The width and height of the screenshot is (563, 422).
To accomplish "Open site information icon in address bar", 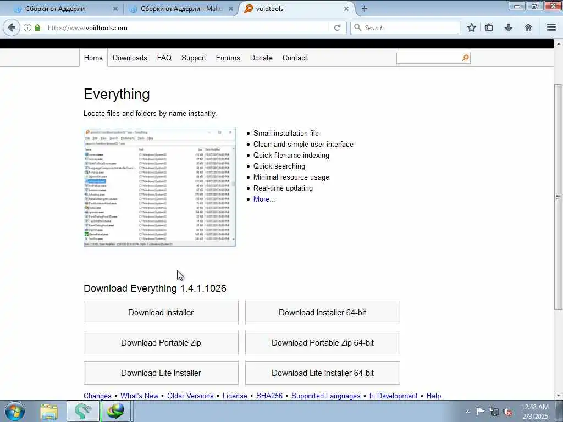I will click(x=27, y=27).
